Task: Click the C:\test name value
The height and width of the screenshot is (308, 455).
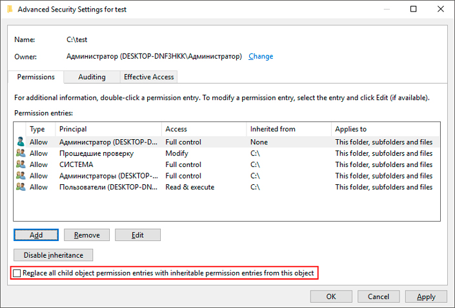Action: click(77, 39)
